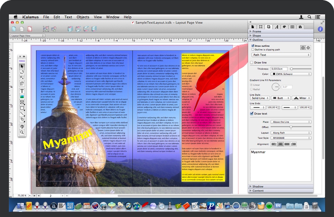This screenshot has height=217, width=334.
Task: Uncheck the Draw text checkbox
Action: pyautogui.click(x=252, y=114)
